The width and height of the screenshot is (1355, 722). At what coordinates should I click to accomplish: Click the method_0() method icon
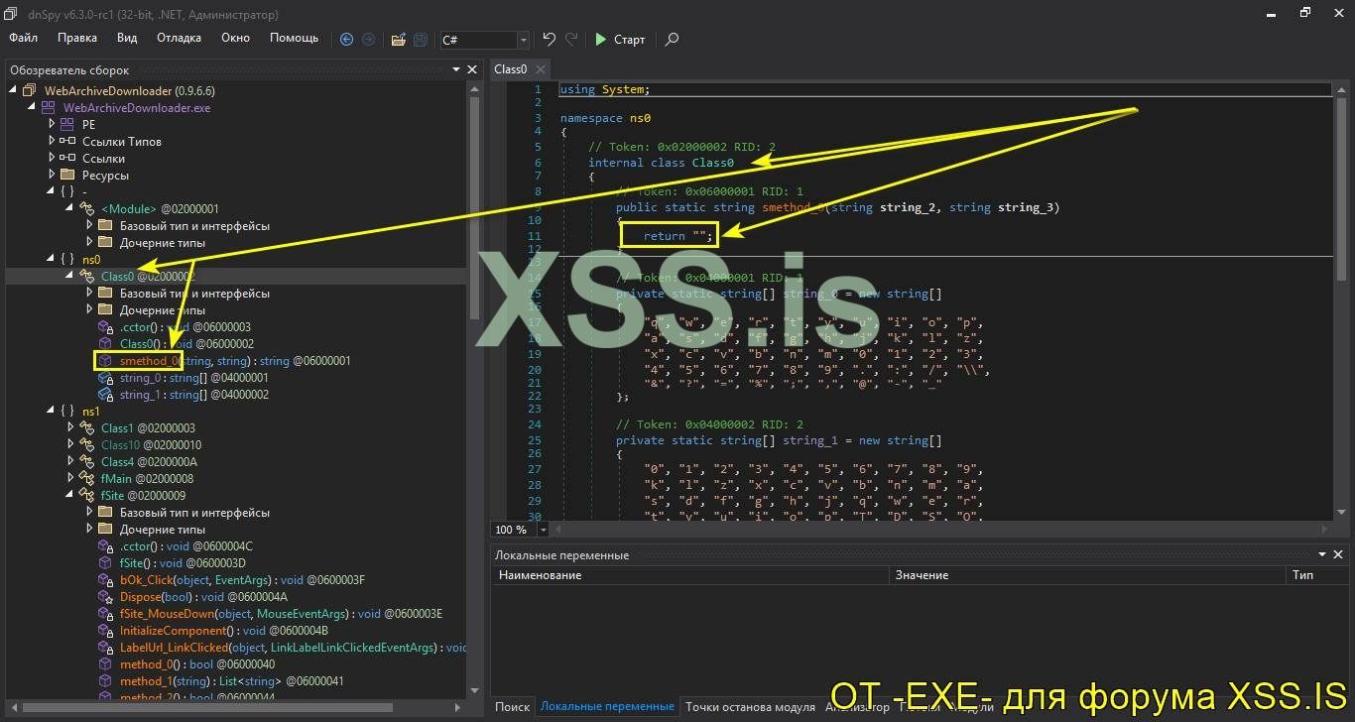click(105, 664)
